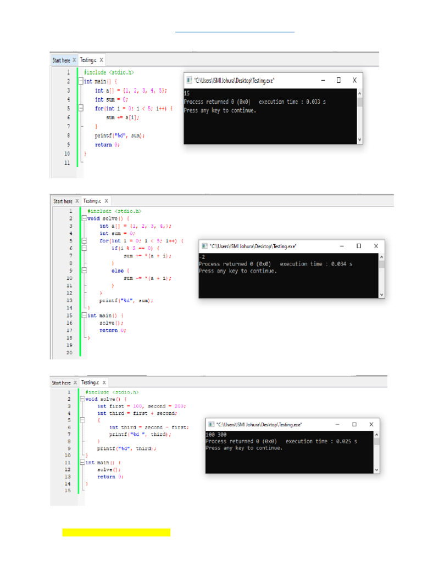Collapse the inner brace block fold on line 5 of the bottom editor

82,420
